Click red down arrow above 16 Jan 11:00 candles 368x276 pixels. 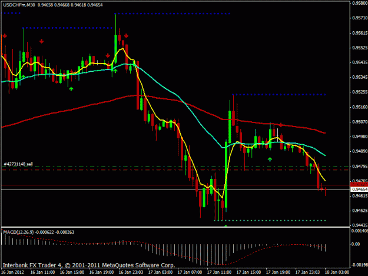(x=42, y=42)
